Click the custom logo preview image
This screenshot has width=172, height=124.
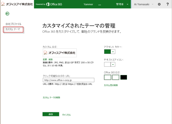click(60, 53)
